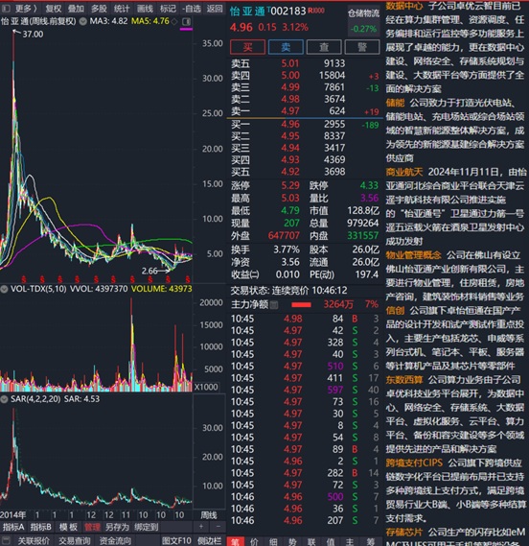Open 图文F10 company info
The width and height of the screenshot is (529, 546).
(x=176, y=541)
